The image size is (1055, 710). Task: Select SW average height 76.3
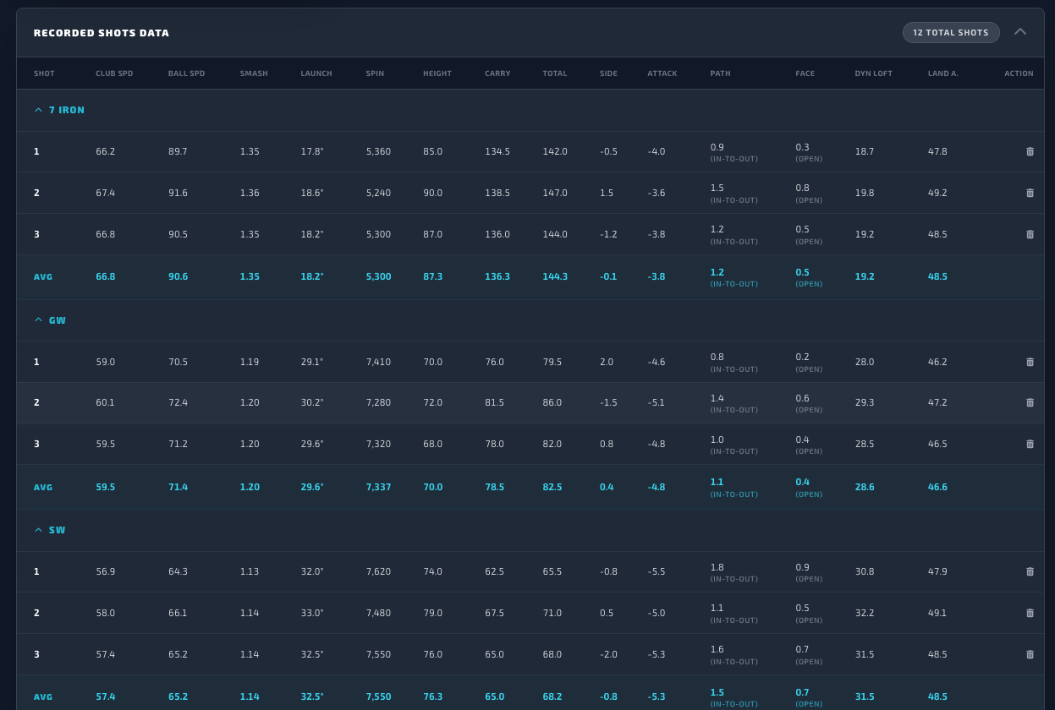pos(432,696)
